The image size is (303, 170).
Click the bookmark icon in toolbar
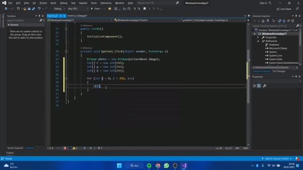(144, 8)
